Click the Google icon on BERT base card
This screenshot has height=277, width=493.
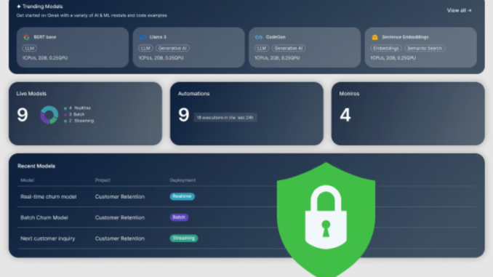tap(26, 37)
